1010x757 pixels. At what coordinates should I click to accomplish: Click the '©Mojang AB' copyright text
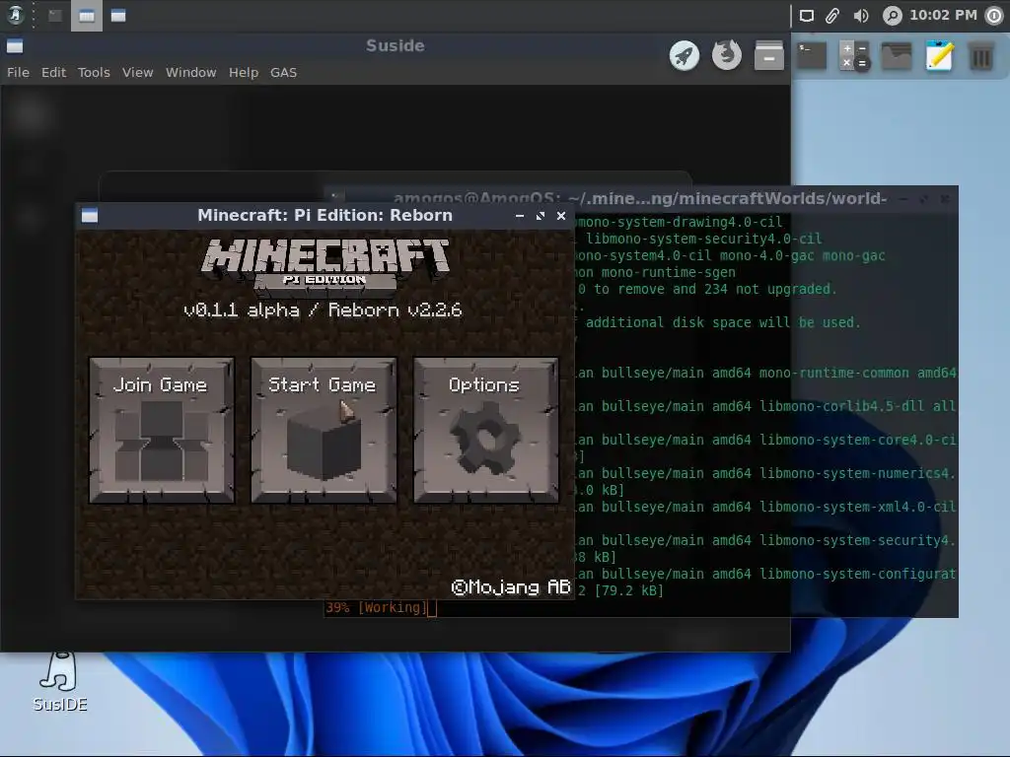pos(511,587)
